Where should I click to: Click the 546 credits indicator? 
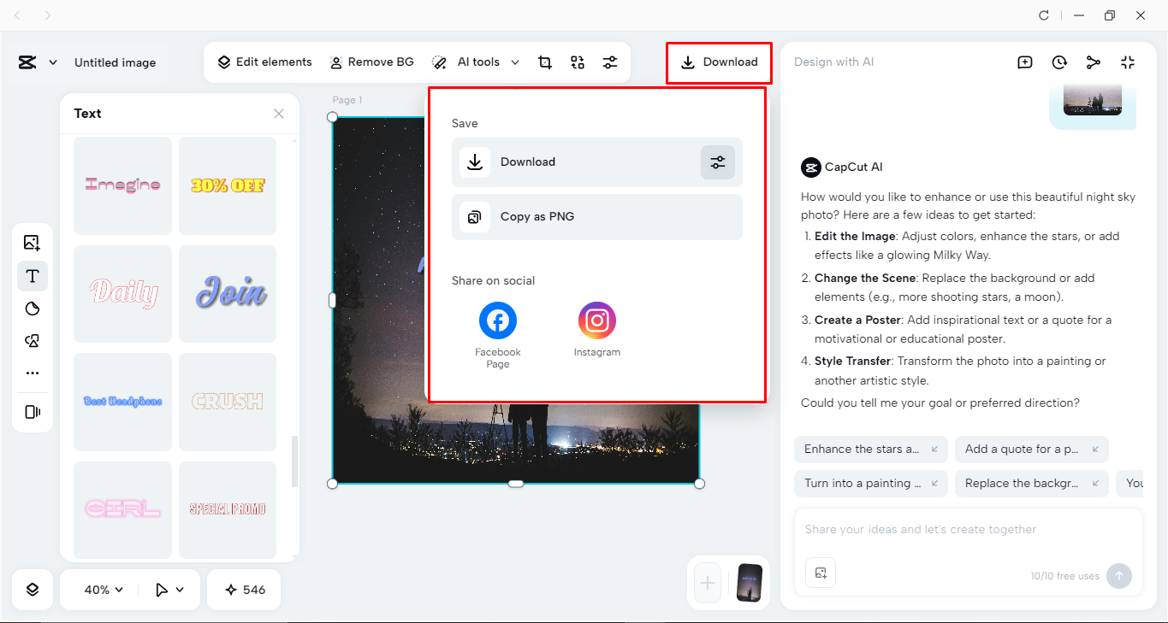click(x=244, y=590)
